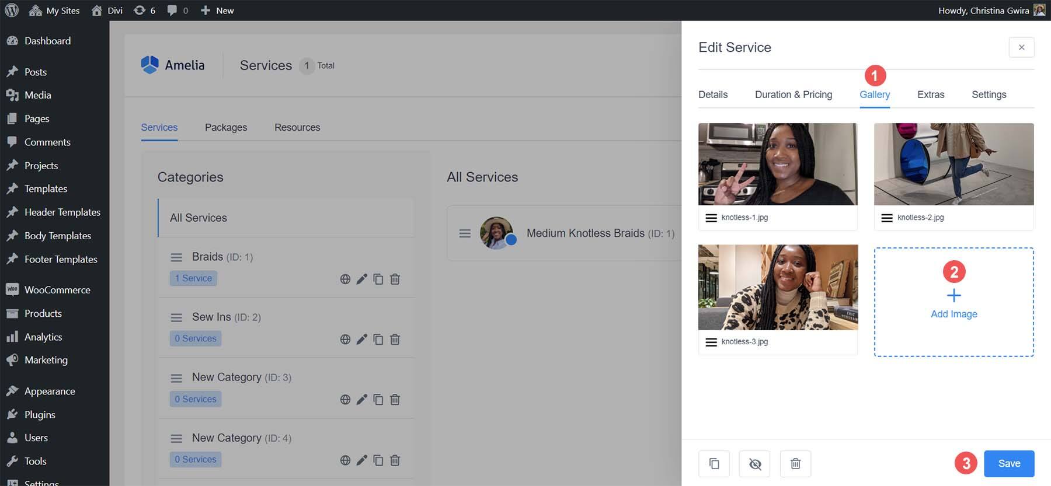
Task: Open the Duration & Pricing tab
Action: [794, 95]
